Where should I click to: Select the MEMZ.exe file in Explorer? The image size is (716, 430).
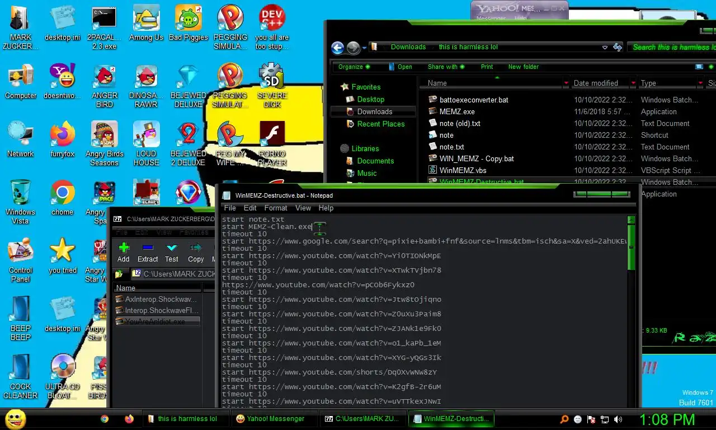[x=457, y=111]
